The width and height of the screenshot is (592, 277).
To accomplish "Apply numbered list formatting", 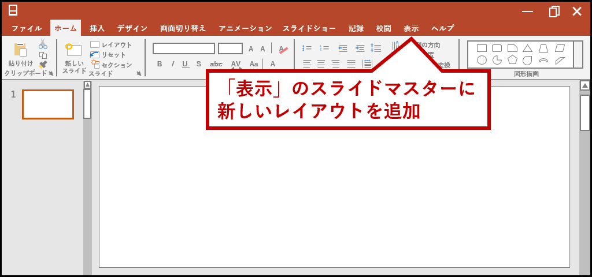I will point(324,48).
